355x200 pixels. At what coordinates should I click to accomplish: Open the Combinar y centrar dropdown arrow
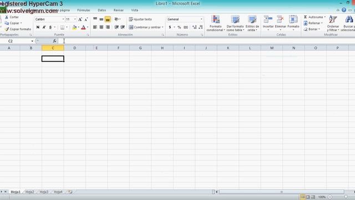[163, 27]
